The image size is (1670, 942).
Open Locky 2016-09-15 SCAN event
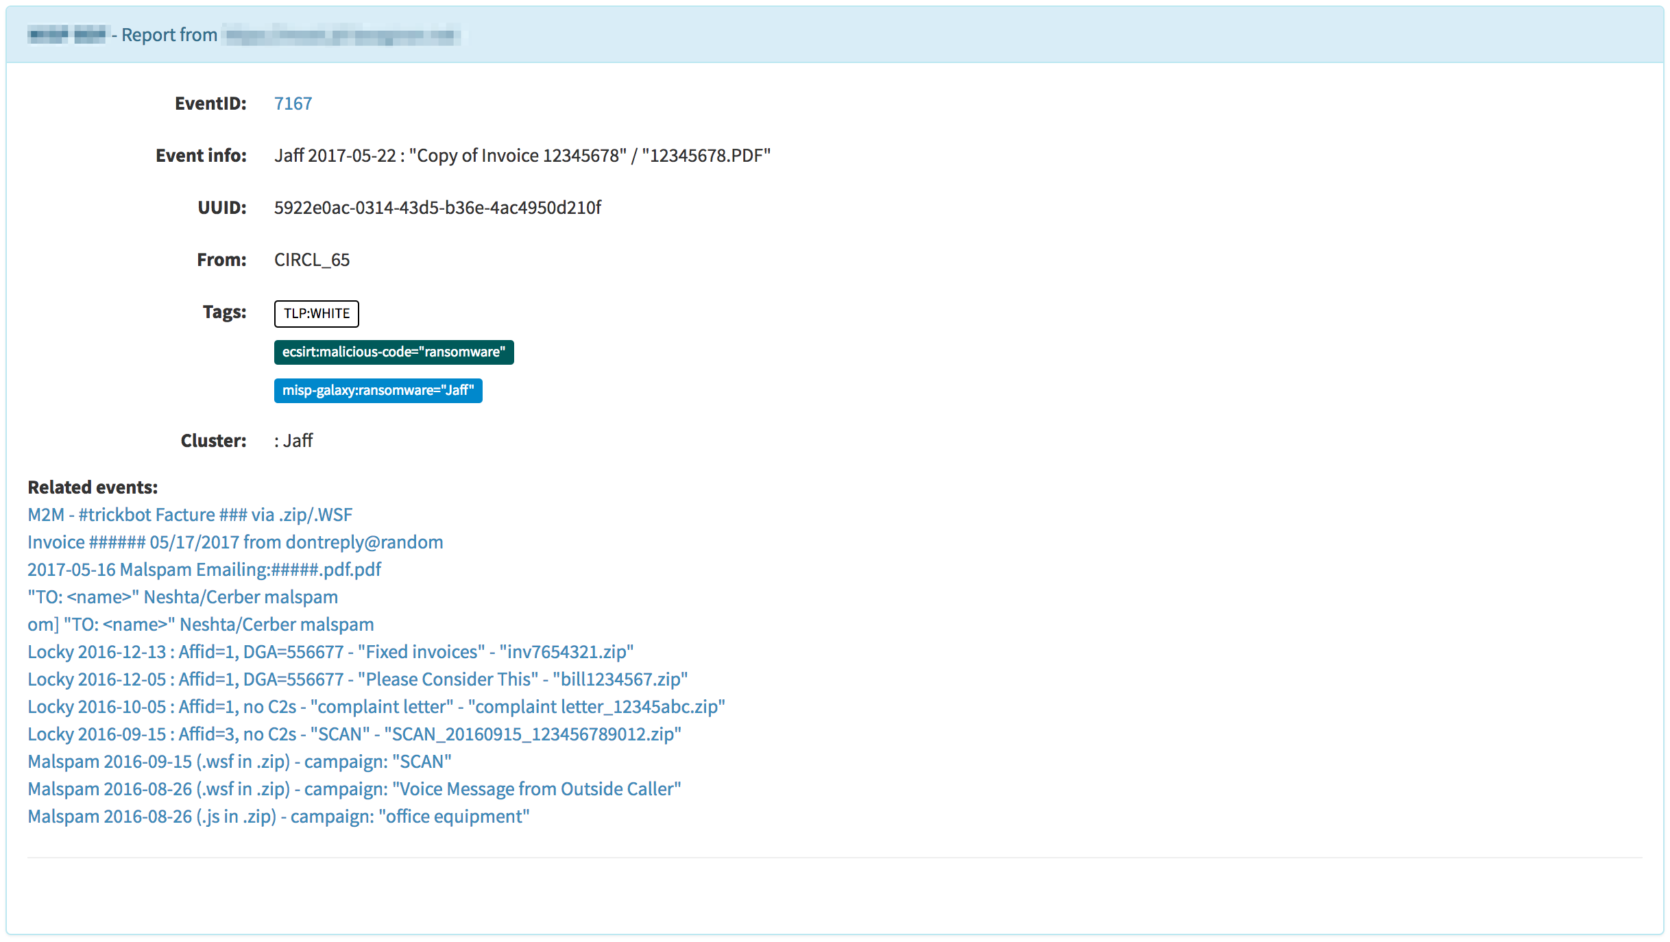354,734
